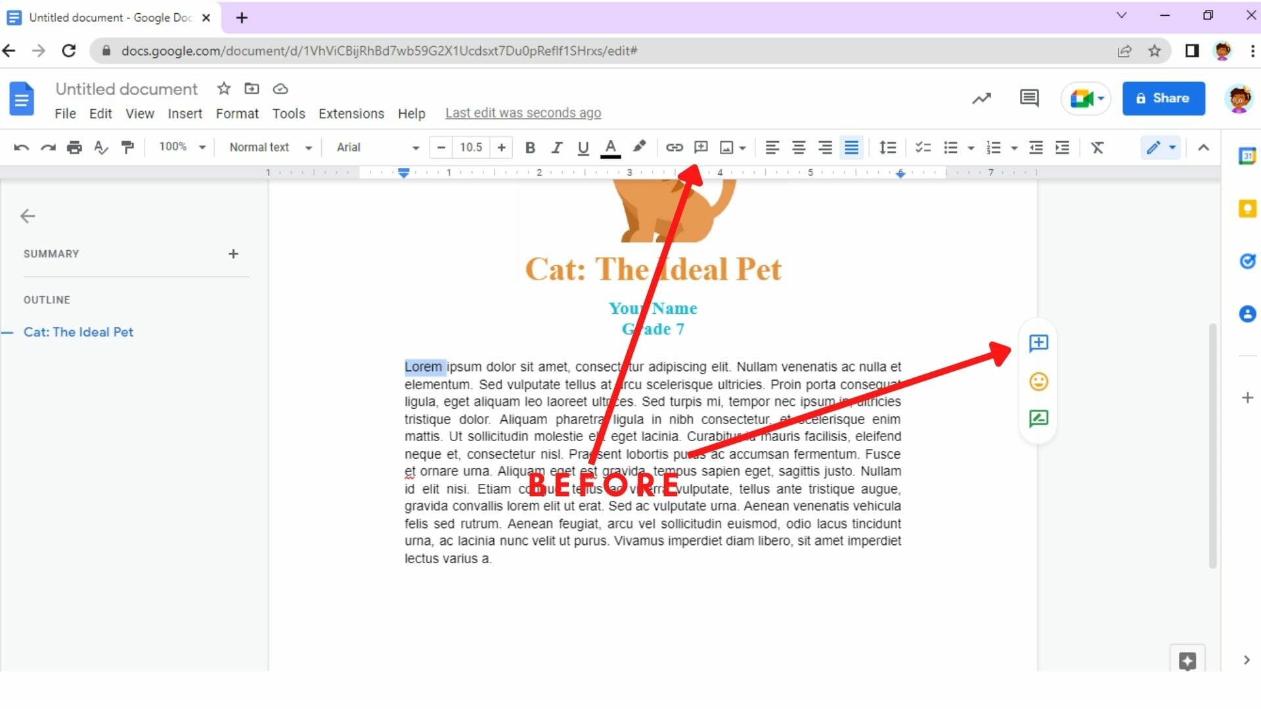The width and height of the screenshot is (1261, 709).
Task: Open the Insert menu
Action: (x=185, y=114)
